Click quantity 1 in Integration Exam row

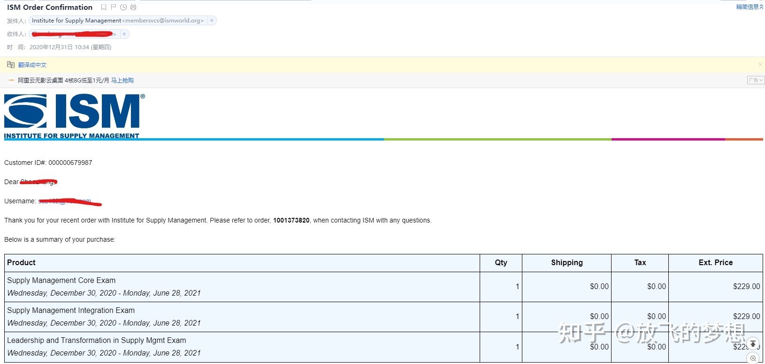(x=517, y=317)
